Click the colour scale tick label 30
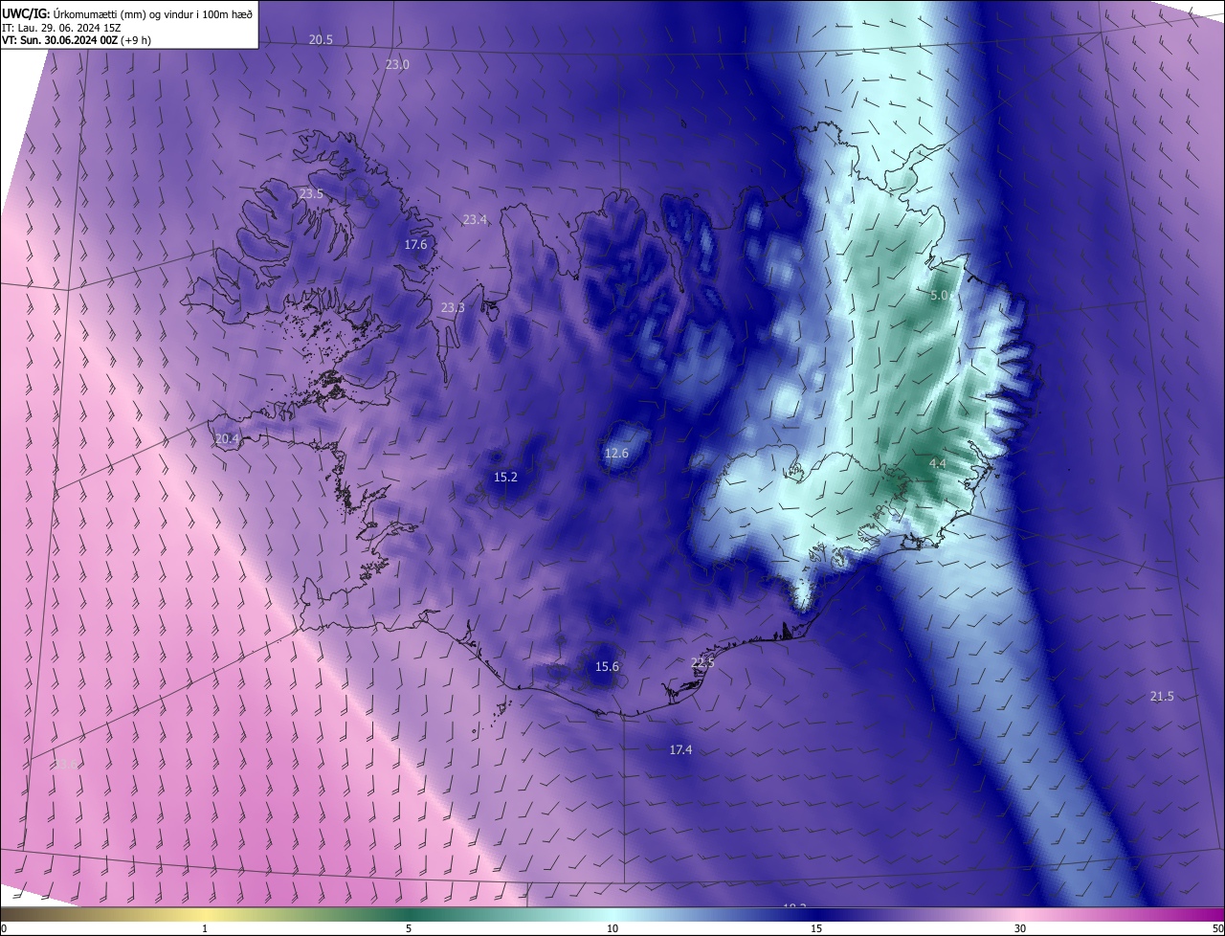Viewport: 1225px width, 936px height. pos(1020,928)
